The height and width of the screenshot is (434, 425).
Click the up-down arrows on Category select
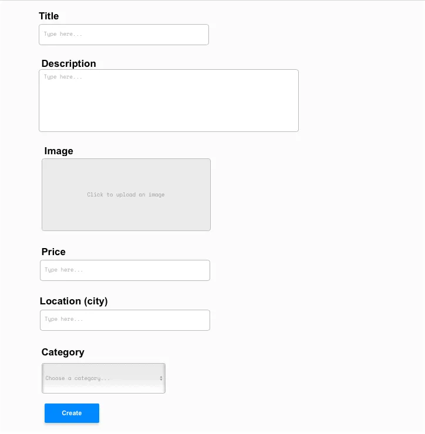coord(161,378)
